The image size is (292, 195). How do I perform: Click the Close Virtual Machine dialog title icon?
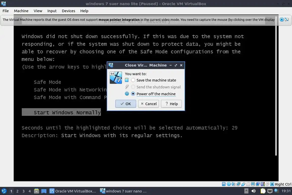tap(111, 65)
